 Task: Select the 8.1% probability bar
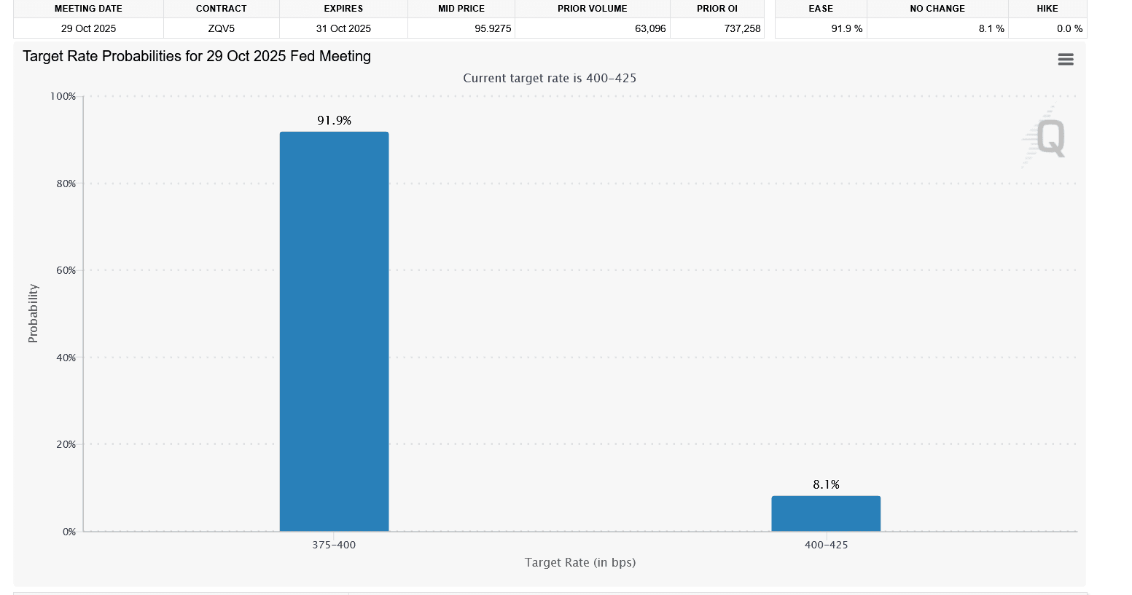(826, 513)
